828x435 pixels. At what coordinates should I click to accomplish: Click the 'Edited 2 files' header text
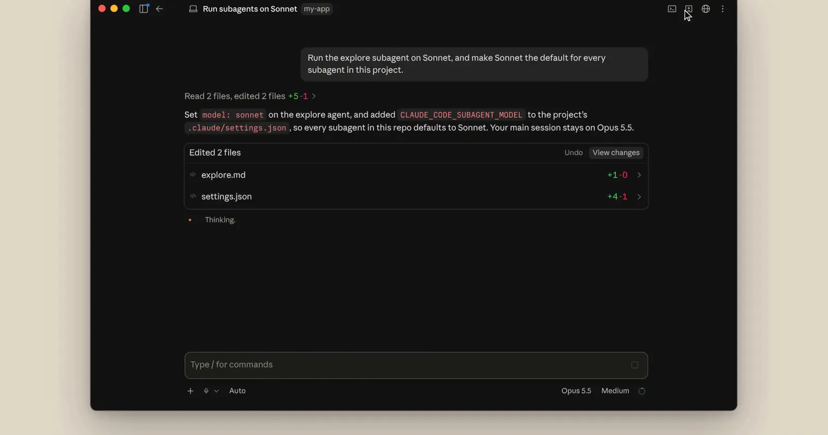(215, 153)
